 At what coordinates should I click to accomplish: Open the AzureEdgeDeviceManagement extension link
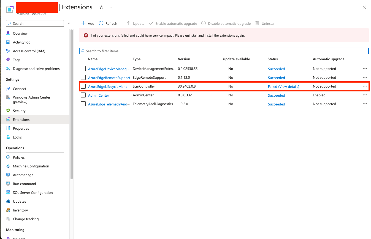pyautogui.click(x=109, y=69)
